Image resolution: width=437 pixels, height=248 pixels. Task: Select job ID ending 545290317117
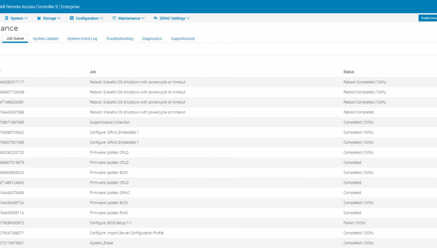(x=12, y=82)
